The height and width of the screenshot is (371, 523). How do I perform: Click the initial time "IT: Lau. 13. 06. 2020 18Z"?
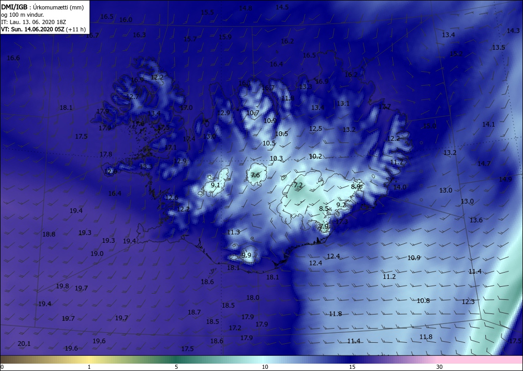pyautogui.click(x=33, y=22)
